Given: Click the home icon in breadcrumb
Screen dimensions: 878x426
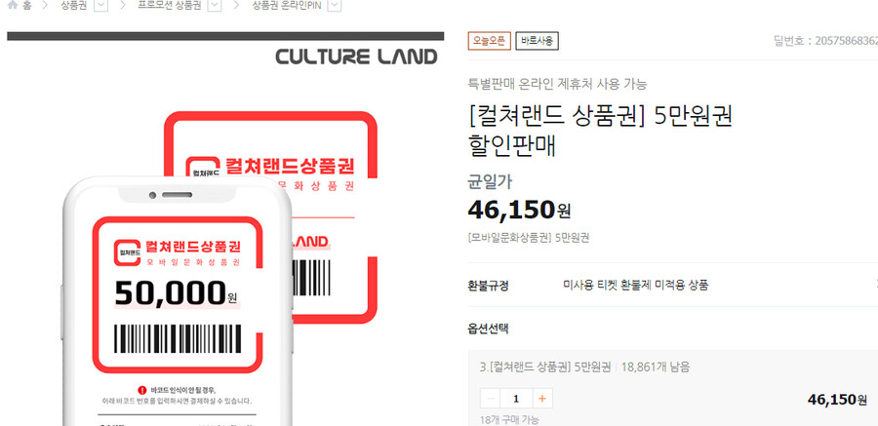Looking at the screenshot, I should (13, 5).
